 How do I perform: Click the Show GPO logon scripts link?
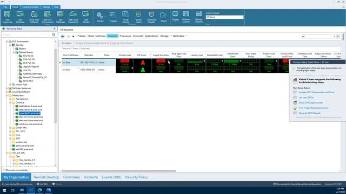(x=310, y=103)
